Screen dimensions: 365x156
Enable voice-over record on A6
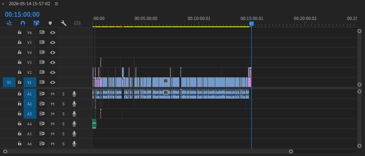coord(74,144)
